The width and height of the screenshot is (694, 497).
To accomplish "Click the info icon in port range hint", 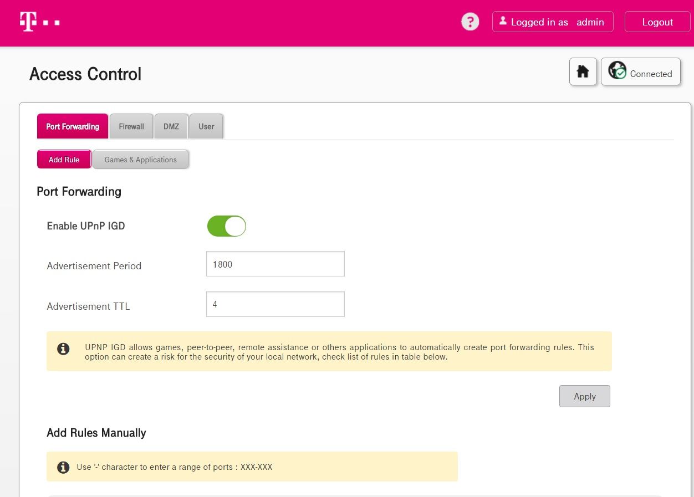I will (64, 467).
